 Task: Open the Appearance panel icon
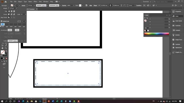(173, 47)
